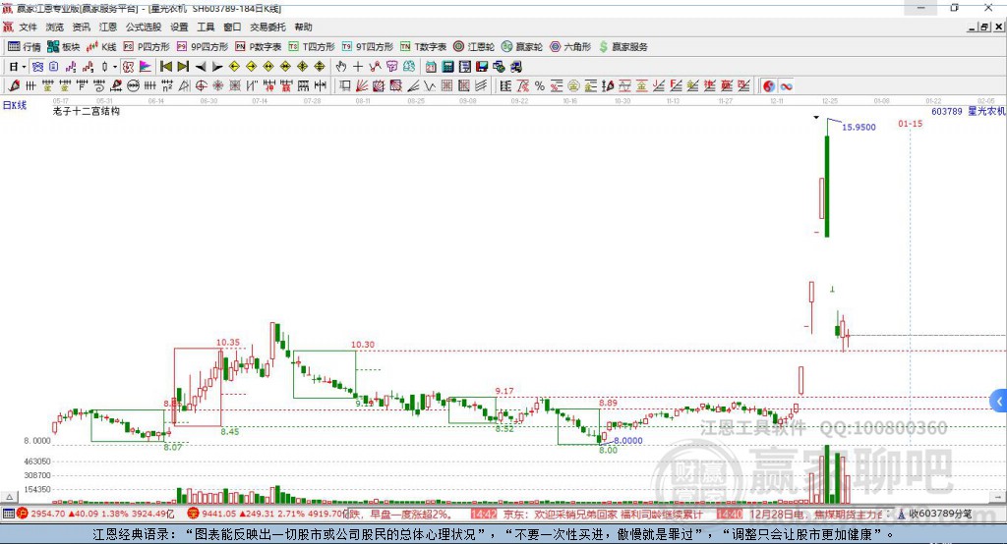Open the 文件 menu
1007x544 pixels.
coord(28,27)
